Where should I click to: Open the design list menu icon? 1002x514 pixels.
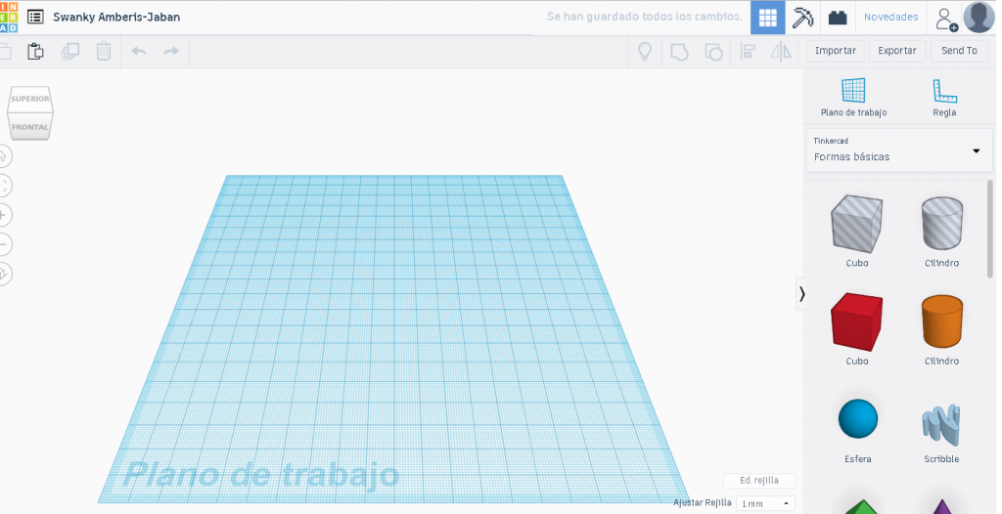(x=35, y=18)
